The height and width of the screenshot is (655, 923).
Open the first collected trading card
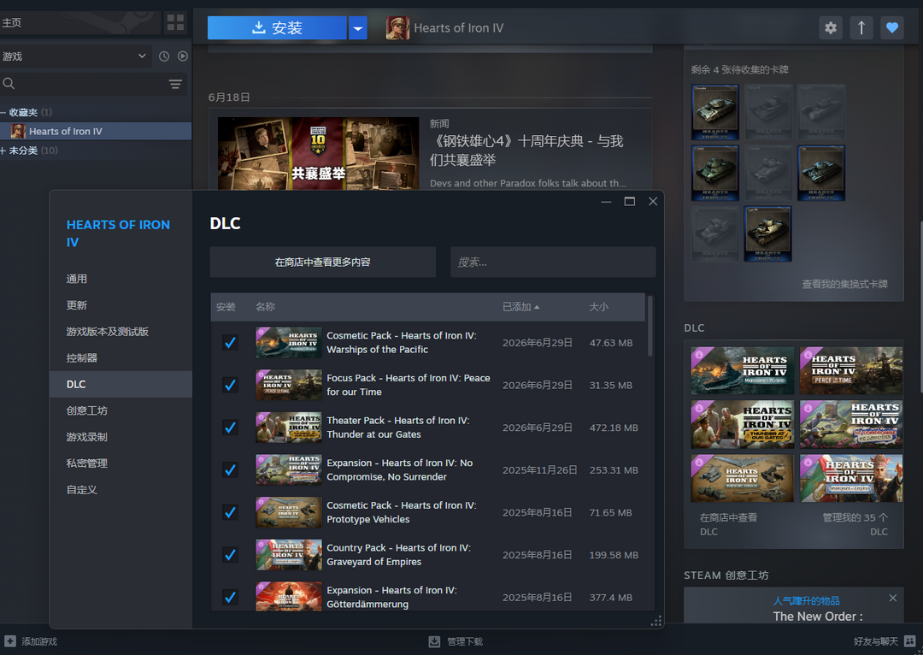pyautogui.click(x=714, y=112)
